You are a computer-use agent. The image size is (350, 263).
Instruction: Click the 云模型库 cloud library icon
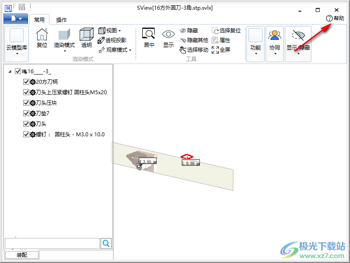pyautogui.click(x=17, y=35)
